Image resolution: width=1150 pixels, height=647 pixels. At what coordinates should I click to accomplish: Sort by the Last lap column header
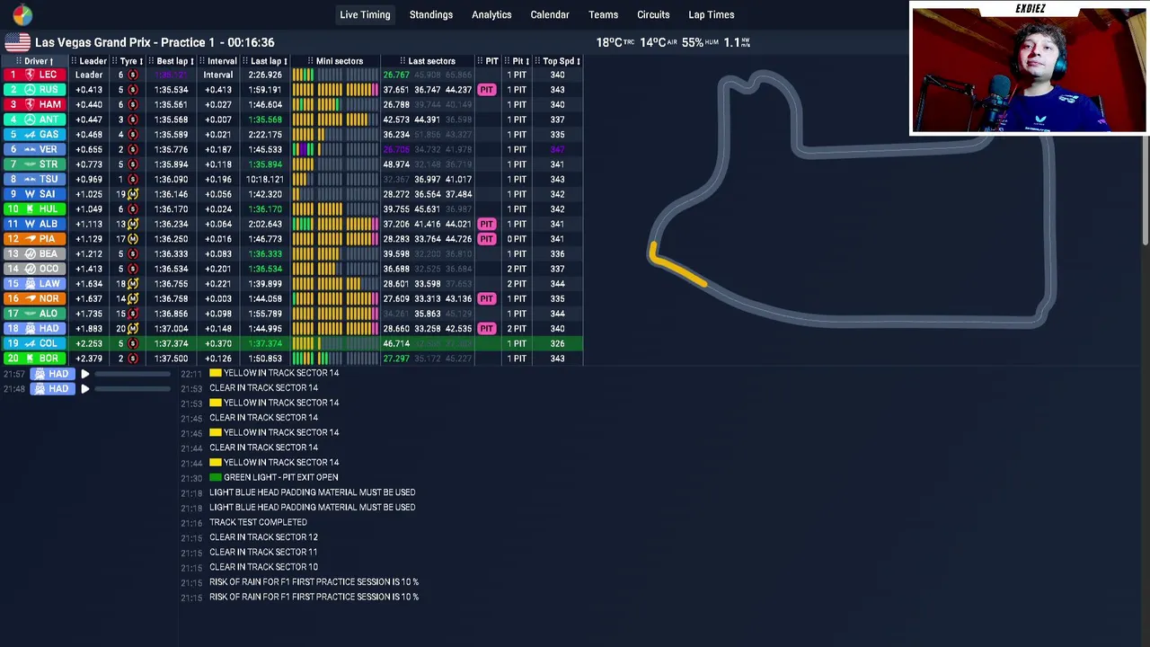(268, 61)
